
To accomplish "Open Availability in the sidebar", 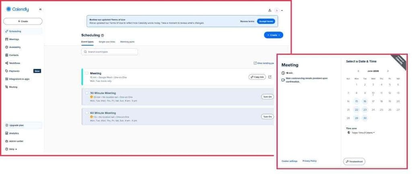I will tap(23, 47).
